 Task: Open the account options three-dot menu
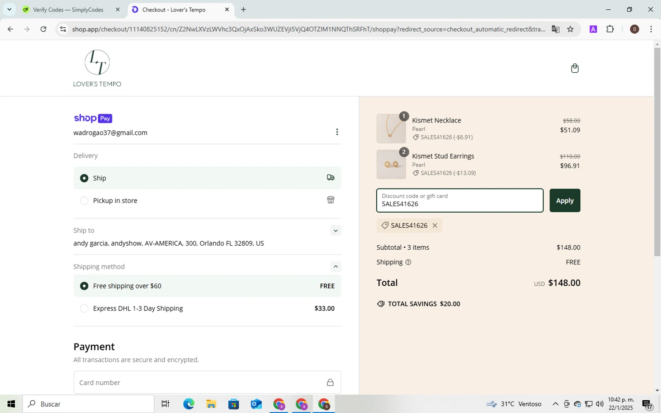click(337, 132)
